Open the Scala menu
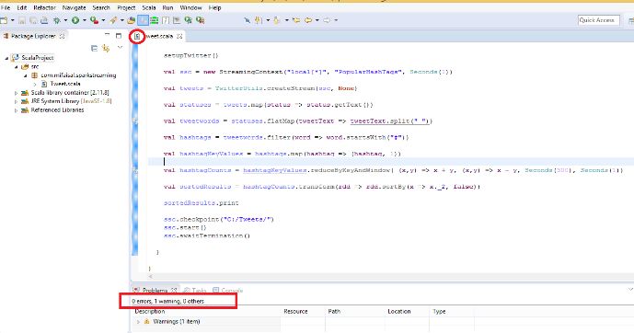Viewport: 634px width, 333px height. (x=149, y=7)
